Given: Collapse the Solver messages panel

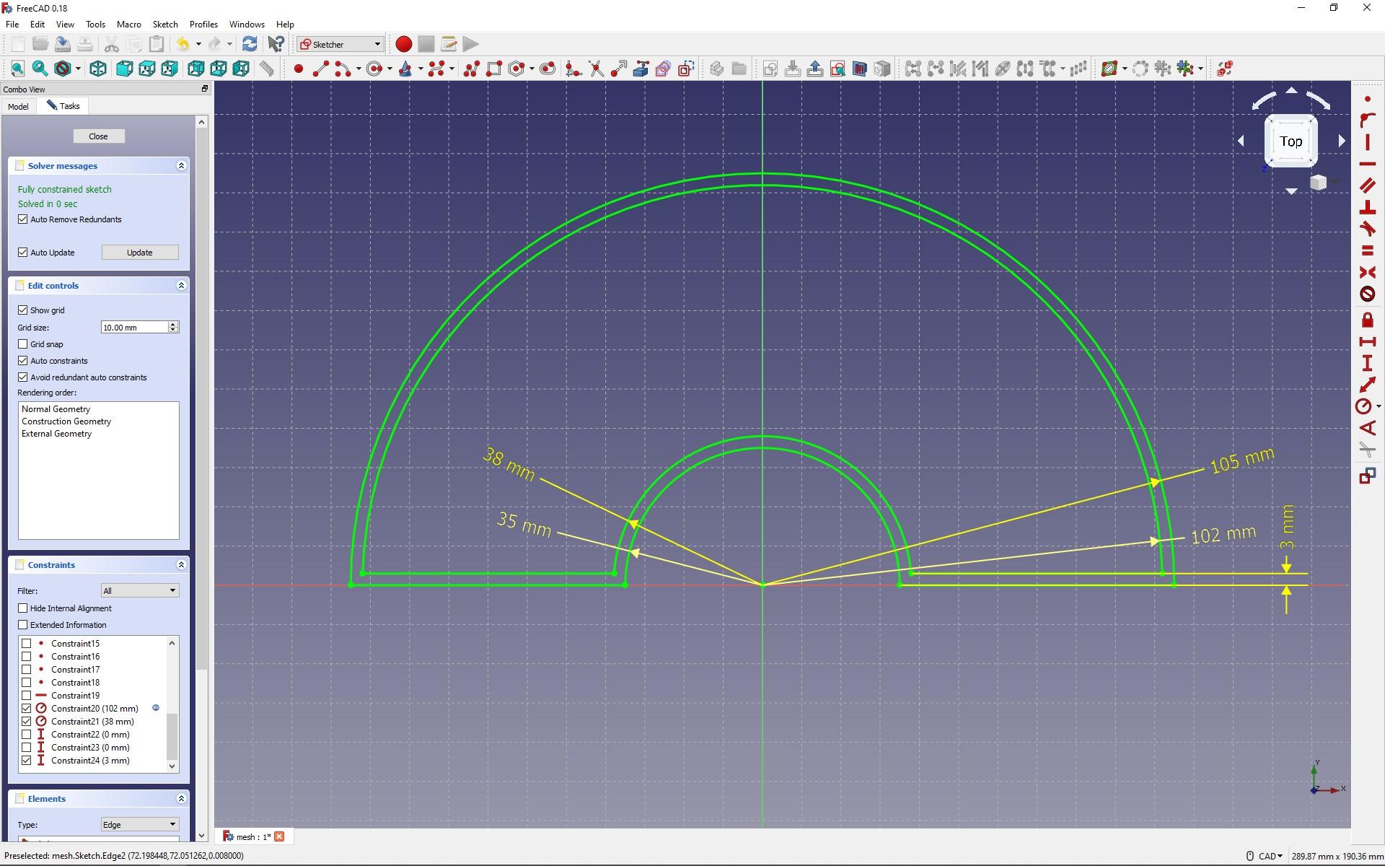Looking at the screenshot, I should [181, 166].
